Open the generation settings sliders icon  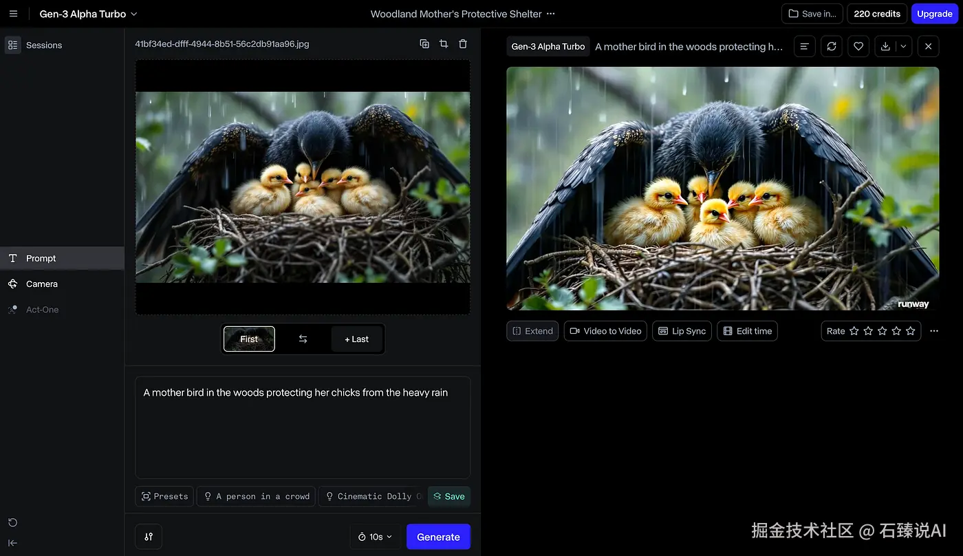point(149,537)
